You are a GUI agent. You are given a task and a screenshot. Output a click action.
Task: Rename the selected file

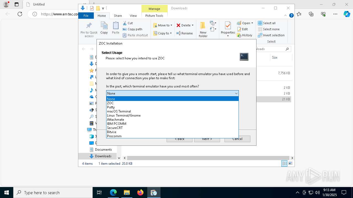tap(184, 33)
